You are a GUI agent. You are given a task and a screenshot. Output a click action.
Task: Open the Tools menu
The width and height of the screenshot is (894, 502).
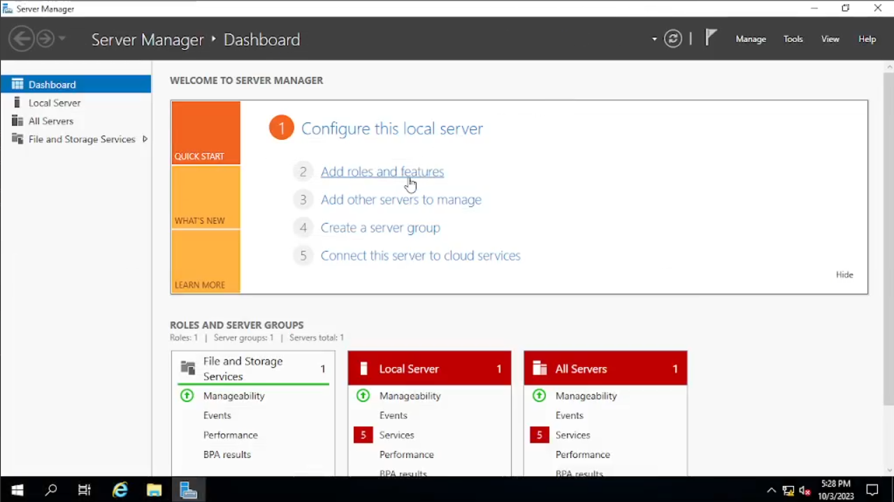[x=793, y=39]
